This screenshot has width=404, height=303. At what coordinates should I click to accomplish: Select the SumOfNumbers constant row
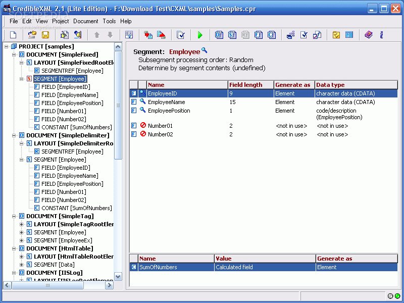coord(264,267)
